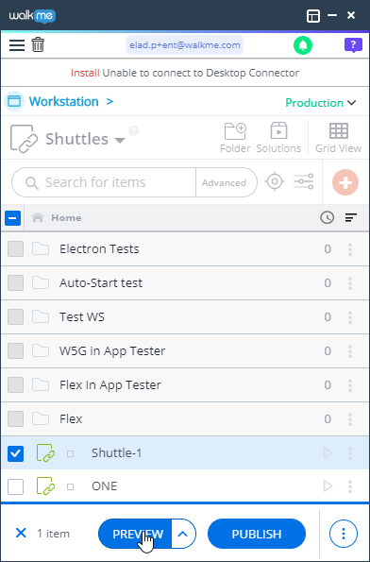Play the ONE shuttle item
This screenshot has height=562, width=370.
[x=328, y=486]
